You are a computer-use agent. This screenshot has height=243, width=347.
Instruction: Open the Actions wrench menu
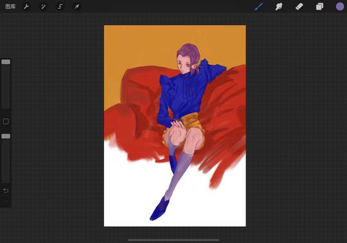(26, 6)
